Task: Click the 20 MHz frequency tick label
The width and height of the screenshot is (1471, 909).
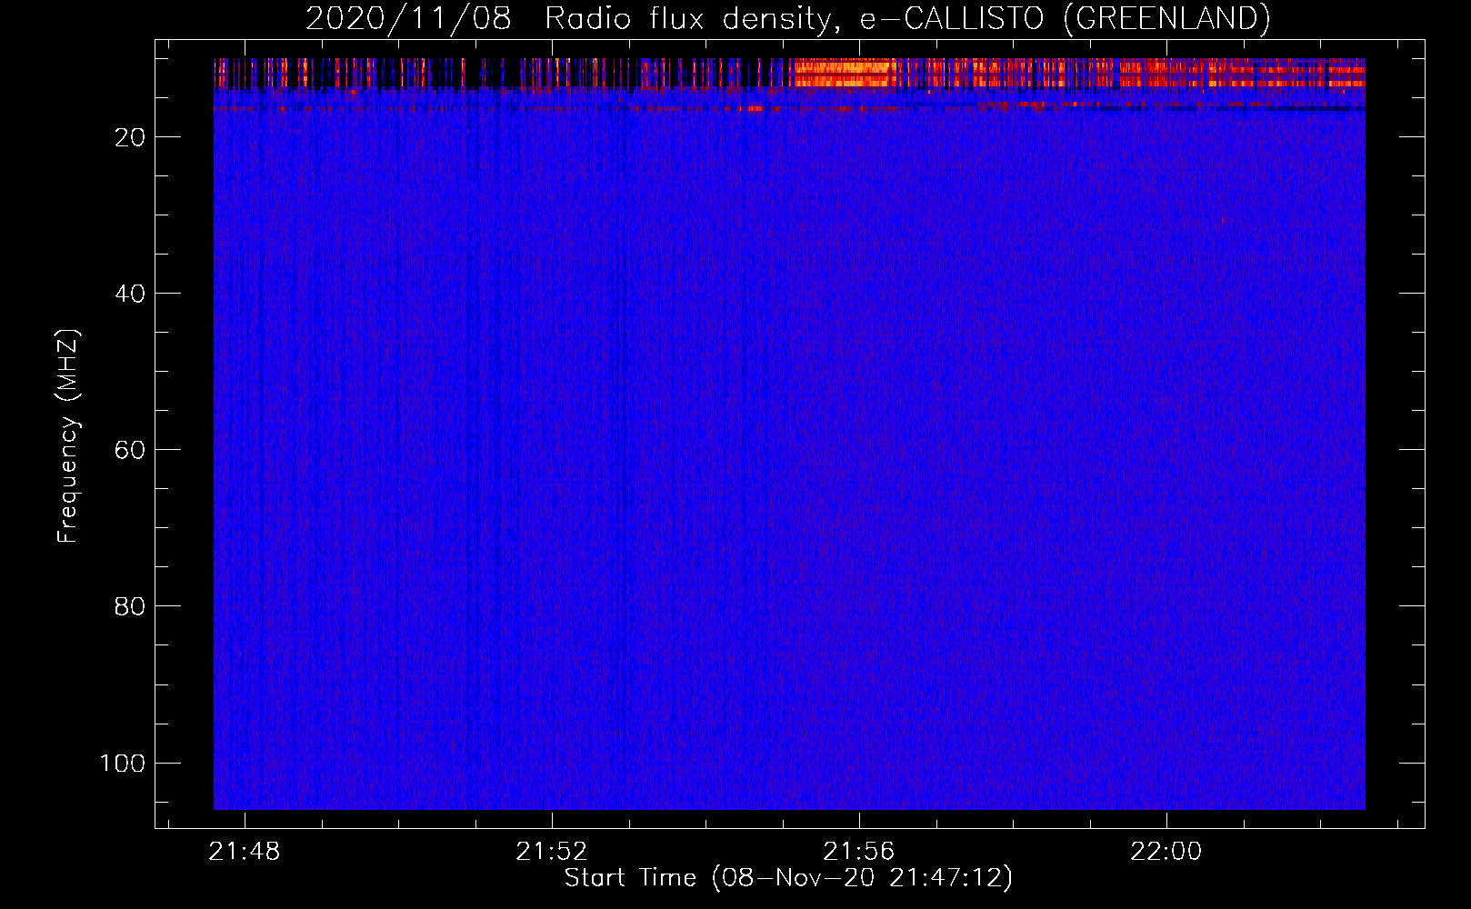Action: (x=130, y=137)
